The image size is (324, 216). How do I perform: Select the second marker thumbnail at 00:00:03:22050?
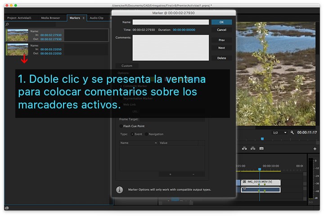click(18, 49)
